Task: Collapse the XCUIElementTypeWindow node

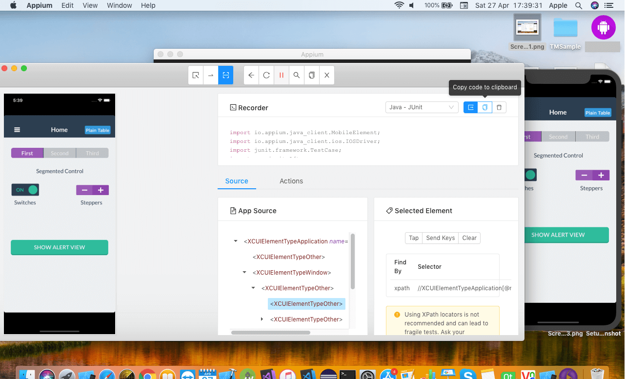Action: tap(244, 272)
